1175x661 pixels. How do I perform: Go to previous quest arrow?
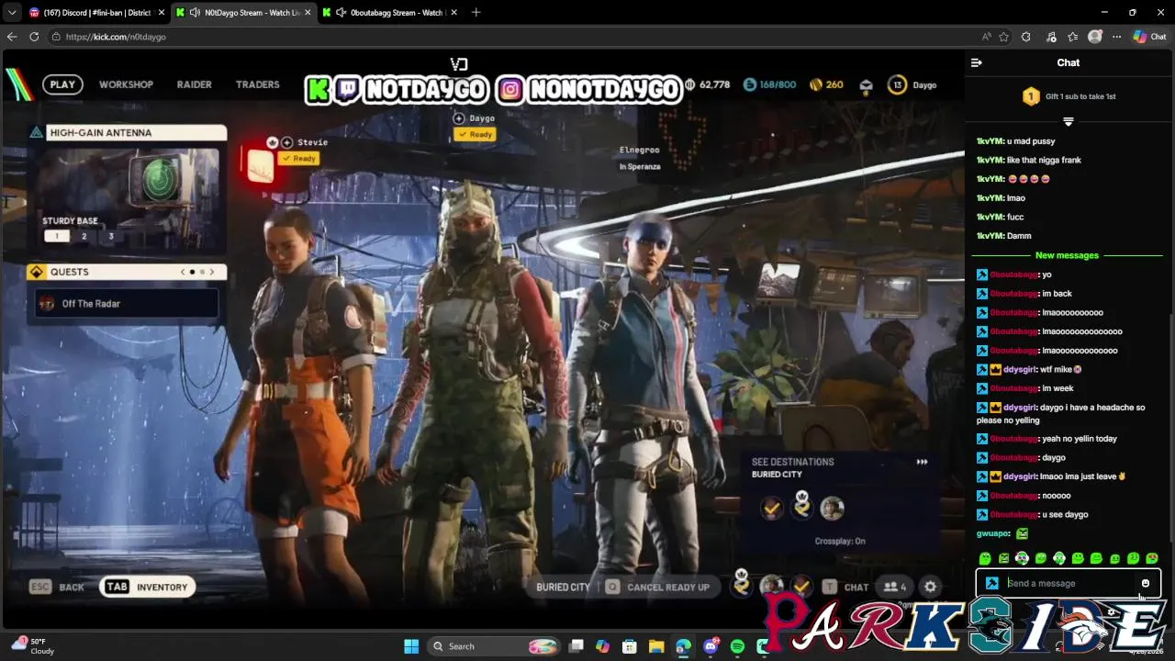tap(182, 272)
